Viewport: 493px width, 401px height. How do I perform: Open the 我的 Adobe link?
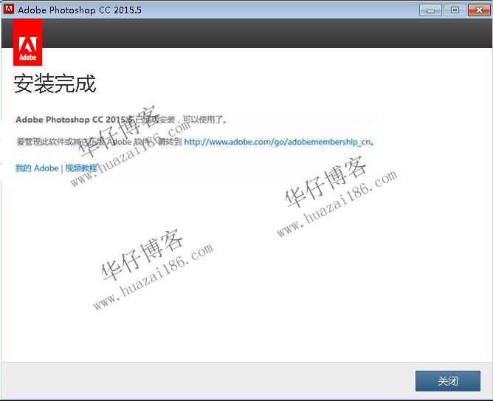point(37,168)
